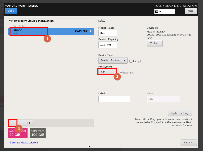Click the empty Label input field
203x151 pixels.
[x=114, y=99]
